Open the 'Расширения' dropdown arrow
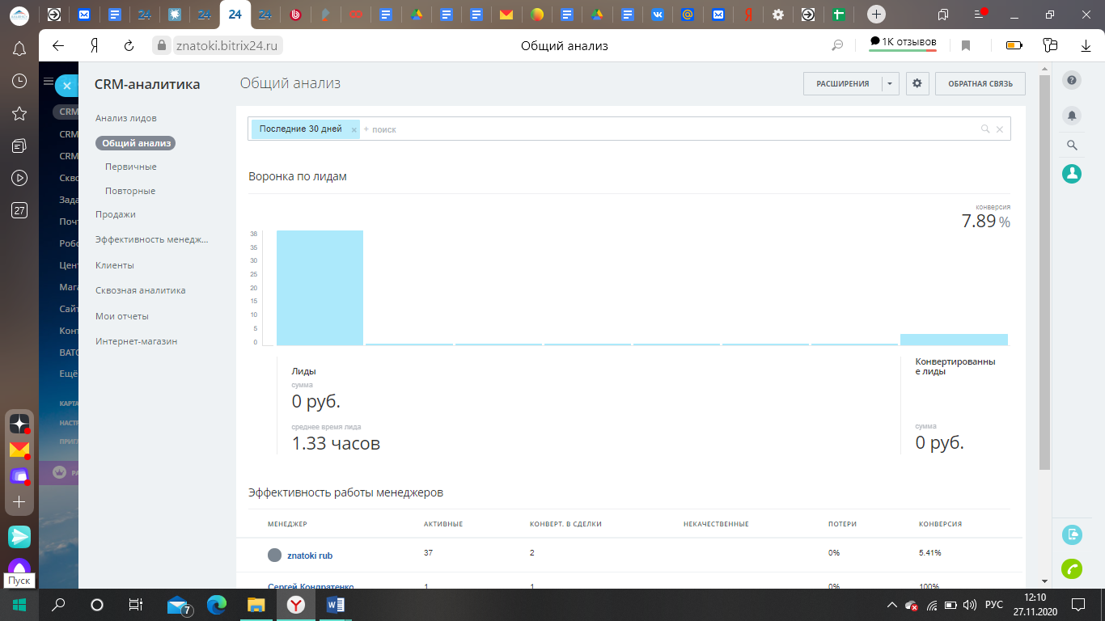 [890, 83]
